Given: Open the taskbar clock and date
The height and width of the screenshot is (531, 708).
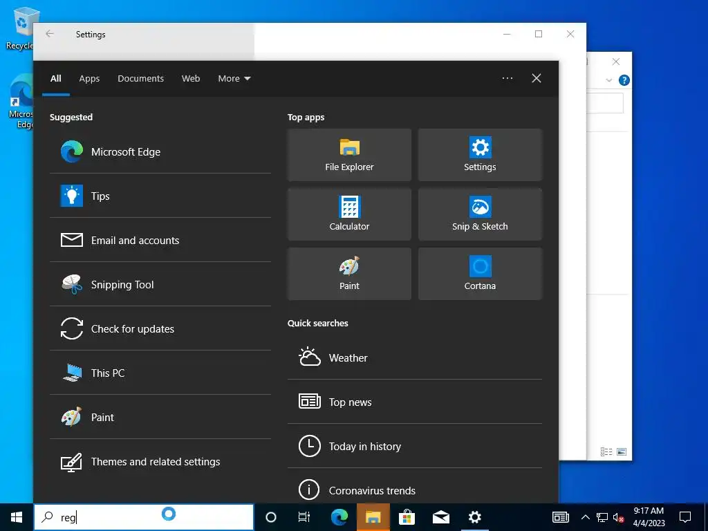Looking at the screenshot, I should (x=649, y=517).
